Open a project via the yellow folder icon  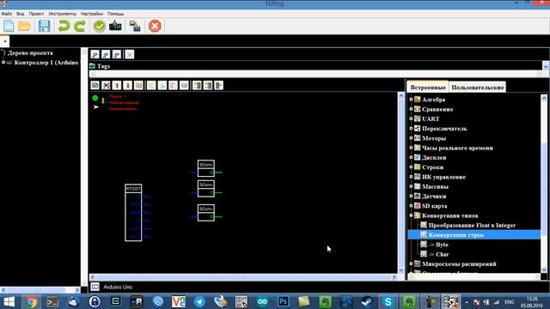pos(25,27)
